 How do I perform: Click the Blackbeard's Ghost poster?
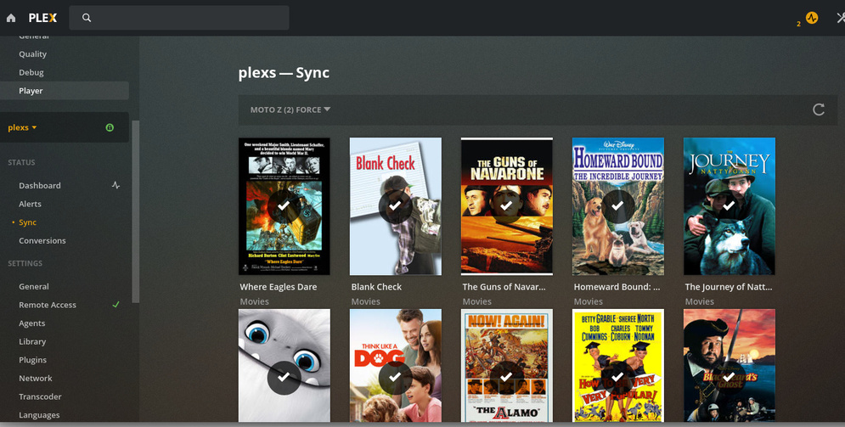(730, 366)
